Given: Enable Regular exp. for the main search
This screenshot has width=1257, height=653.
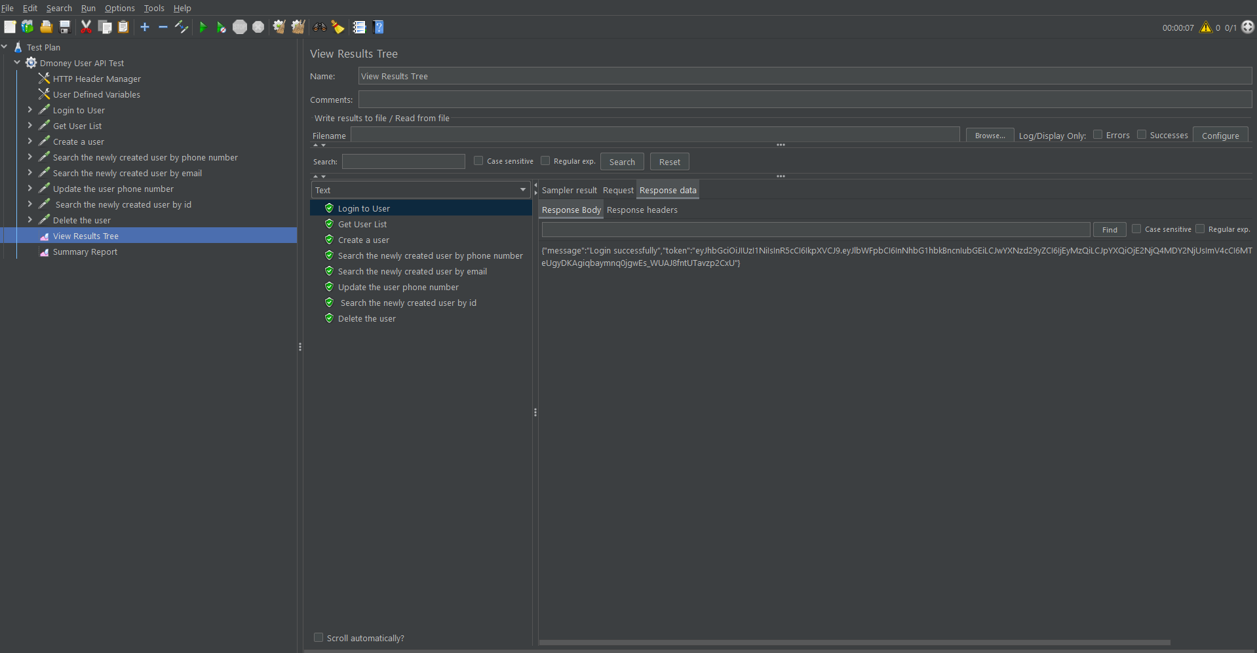Looking at the screenshot, I should (545, 160).
